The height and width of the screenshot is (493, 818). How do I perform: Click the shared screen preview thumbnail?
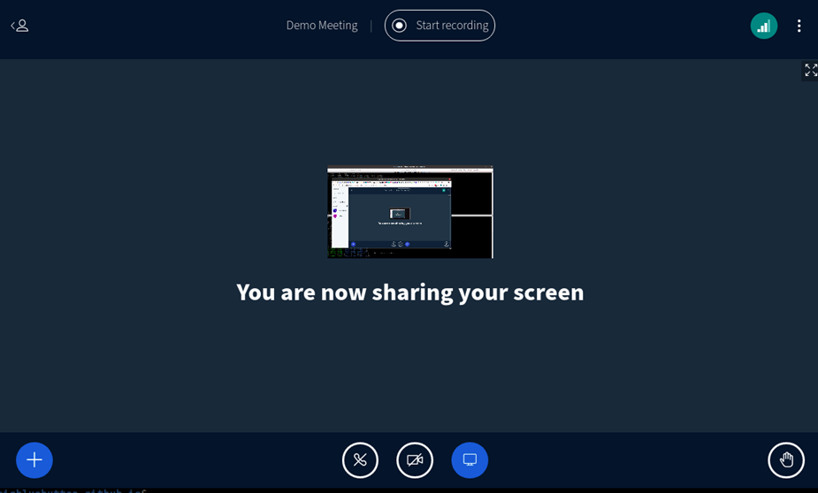tap(409, 213)
